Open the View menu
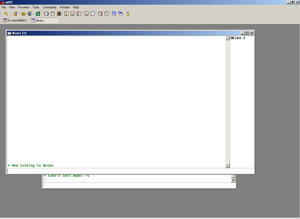The height and width of the screenshot is (219, 300). 12,7
